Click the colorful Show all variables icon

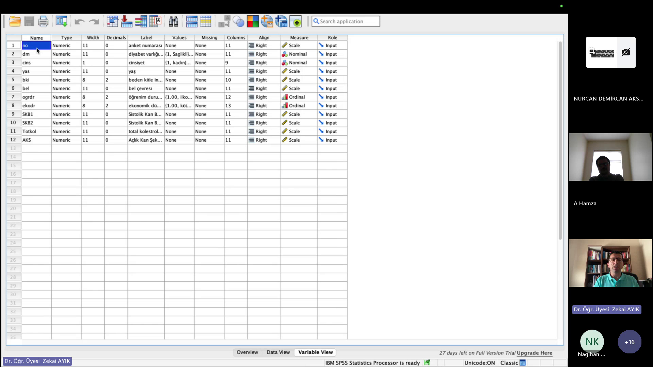click(x=253, y=21)
